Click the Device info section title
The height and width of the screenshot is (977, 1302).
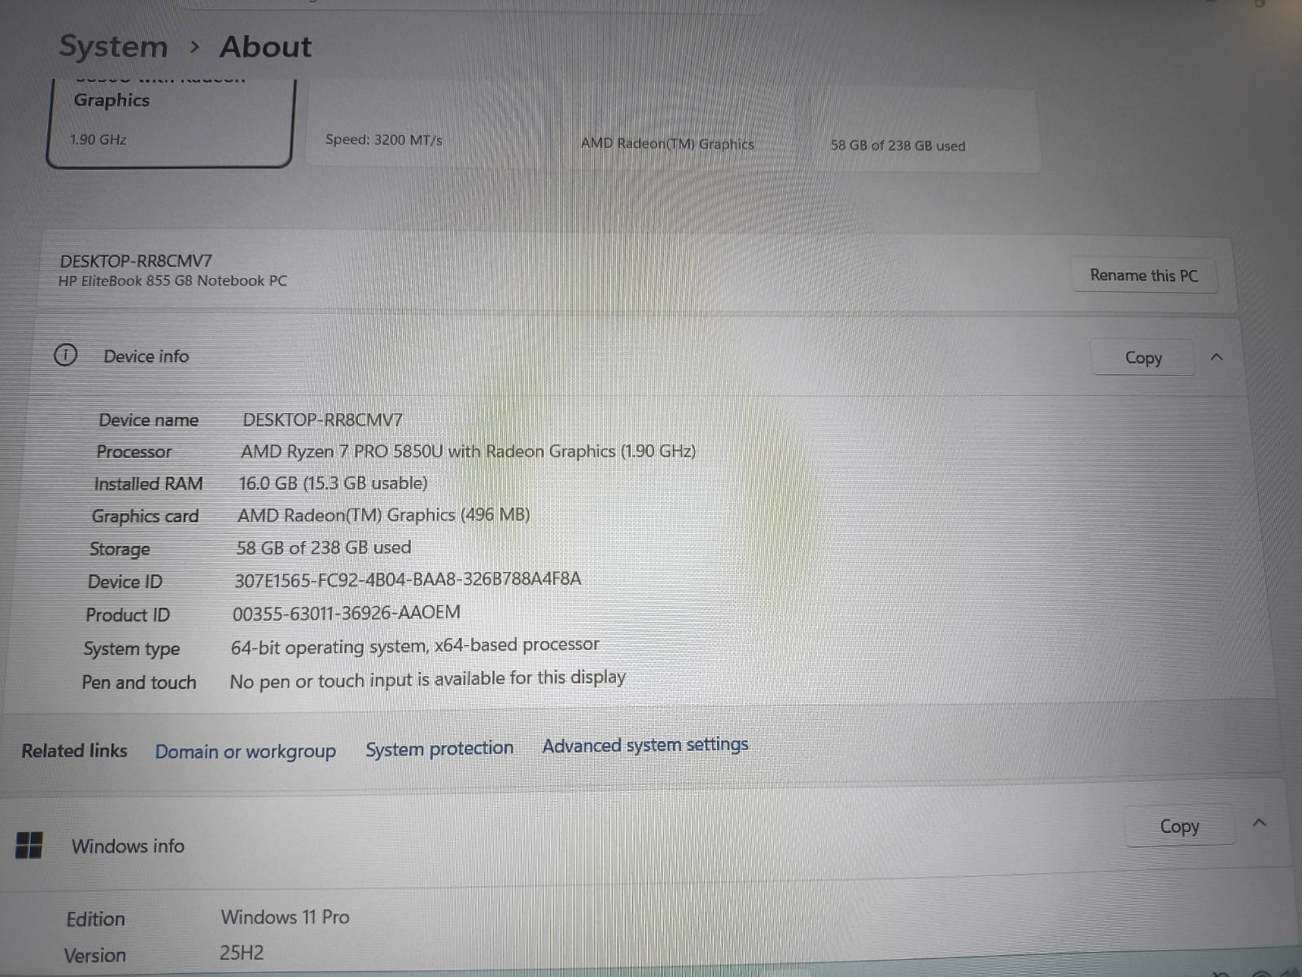146,356
